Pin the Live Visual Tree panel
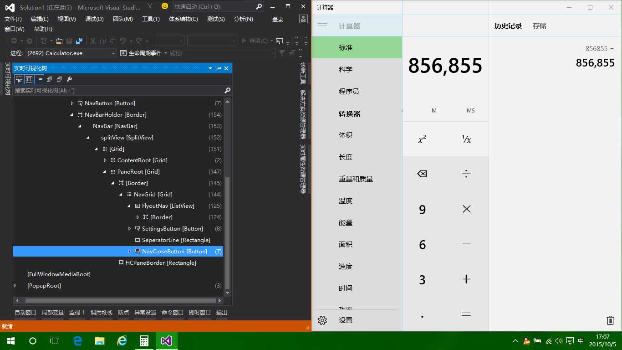Viewport: 622px width, 350px height. coord(219,68)
